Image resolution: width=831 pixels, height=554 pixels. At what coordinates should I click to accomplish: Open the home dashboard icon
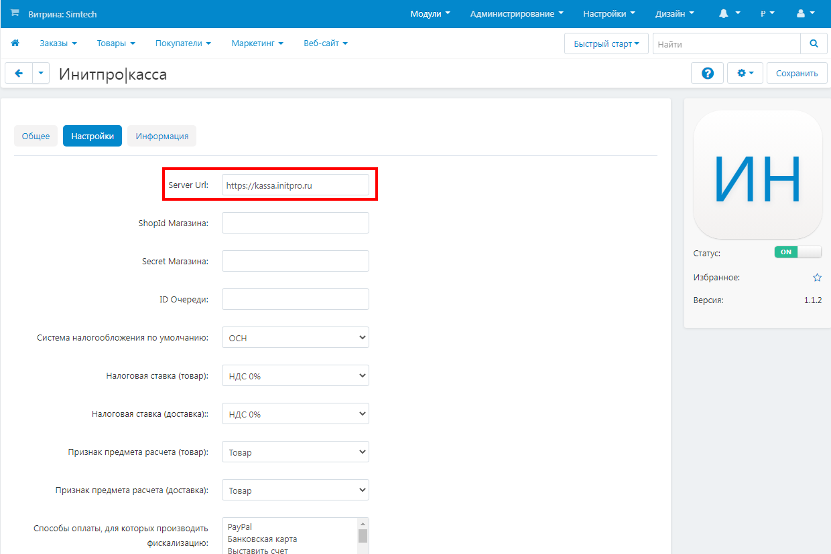click(x=15, y=43)
